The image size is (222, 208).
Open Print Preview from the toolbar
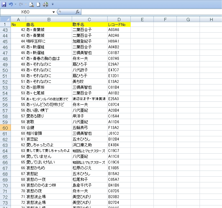point(31,4)
